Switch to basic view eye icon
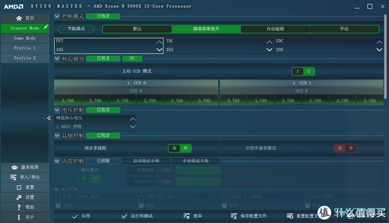 click(14, 167)
